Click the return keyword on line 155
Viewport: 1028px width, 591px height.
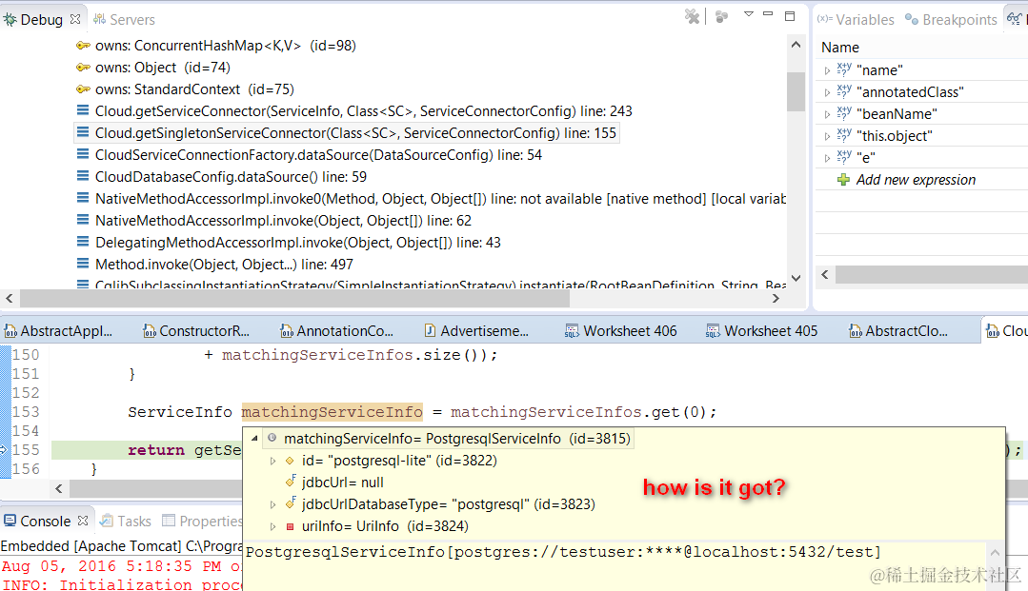(x=156, y=449)
